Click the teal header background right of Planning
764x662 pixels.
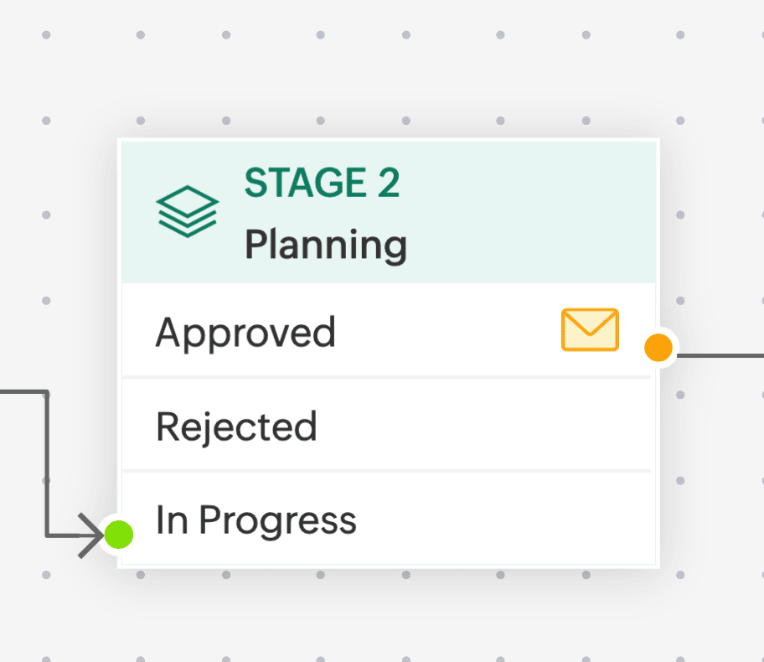click(536, 226)
